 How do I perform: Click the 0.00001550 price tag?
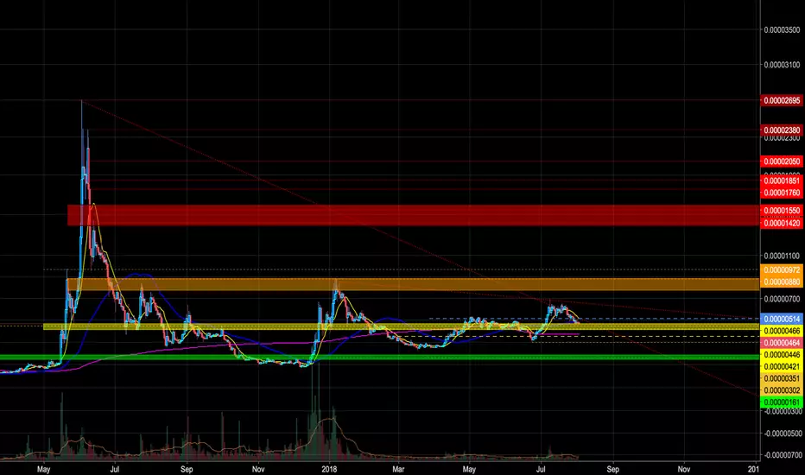tap(782, 211)
